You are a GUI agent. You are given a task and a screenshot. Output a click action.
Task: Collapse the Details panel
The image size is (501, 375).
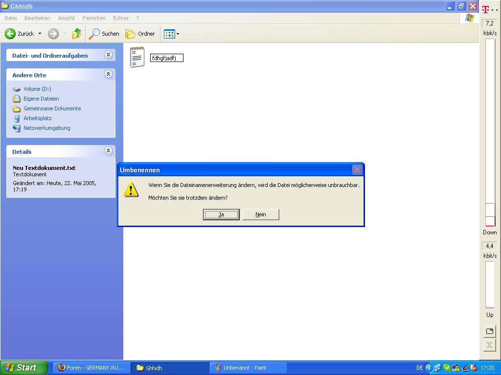[108, 150]
